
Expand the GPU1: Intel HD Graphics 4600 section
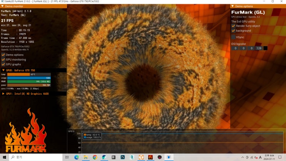(3, 94)
